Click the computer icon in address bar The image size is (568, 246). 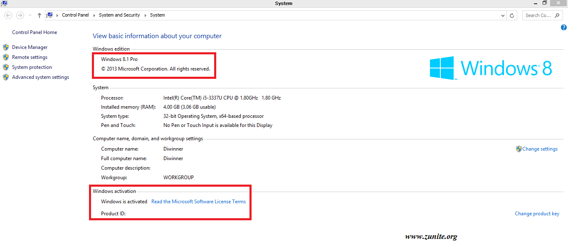tap(50, 15)
